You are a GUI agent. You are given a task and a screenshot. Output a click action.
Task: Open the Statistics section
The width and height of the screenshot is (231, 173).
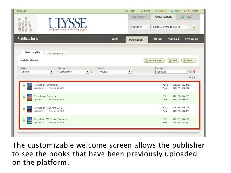pos(173,39)
